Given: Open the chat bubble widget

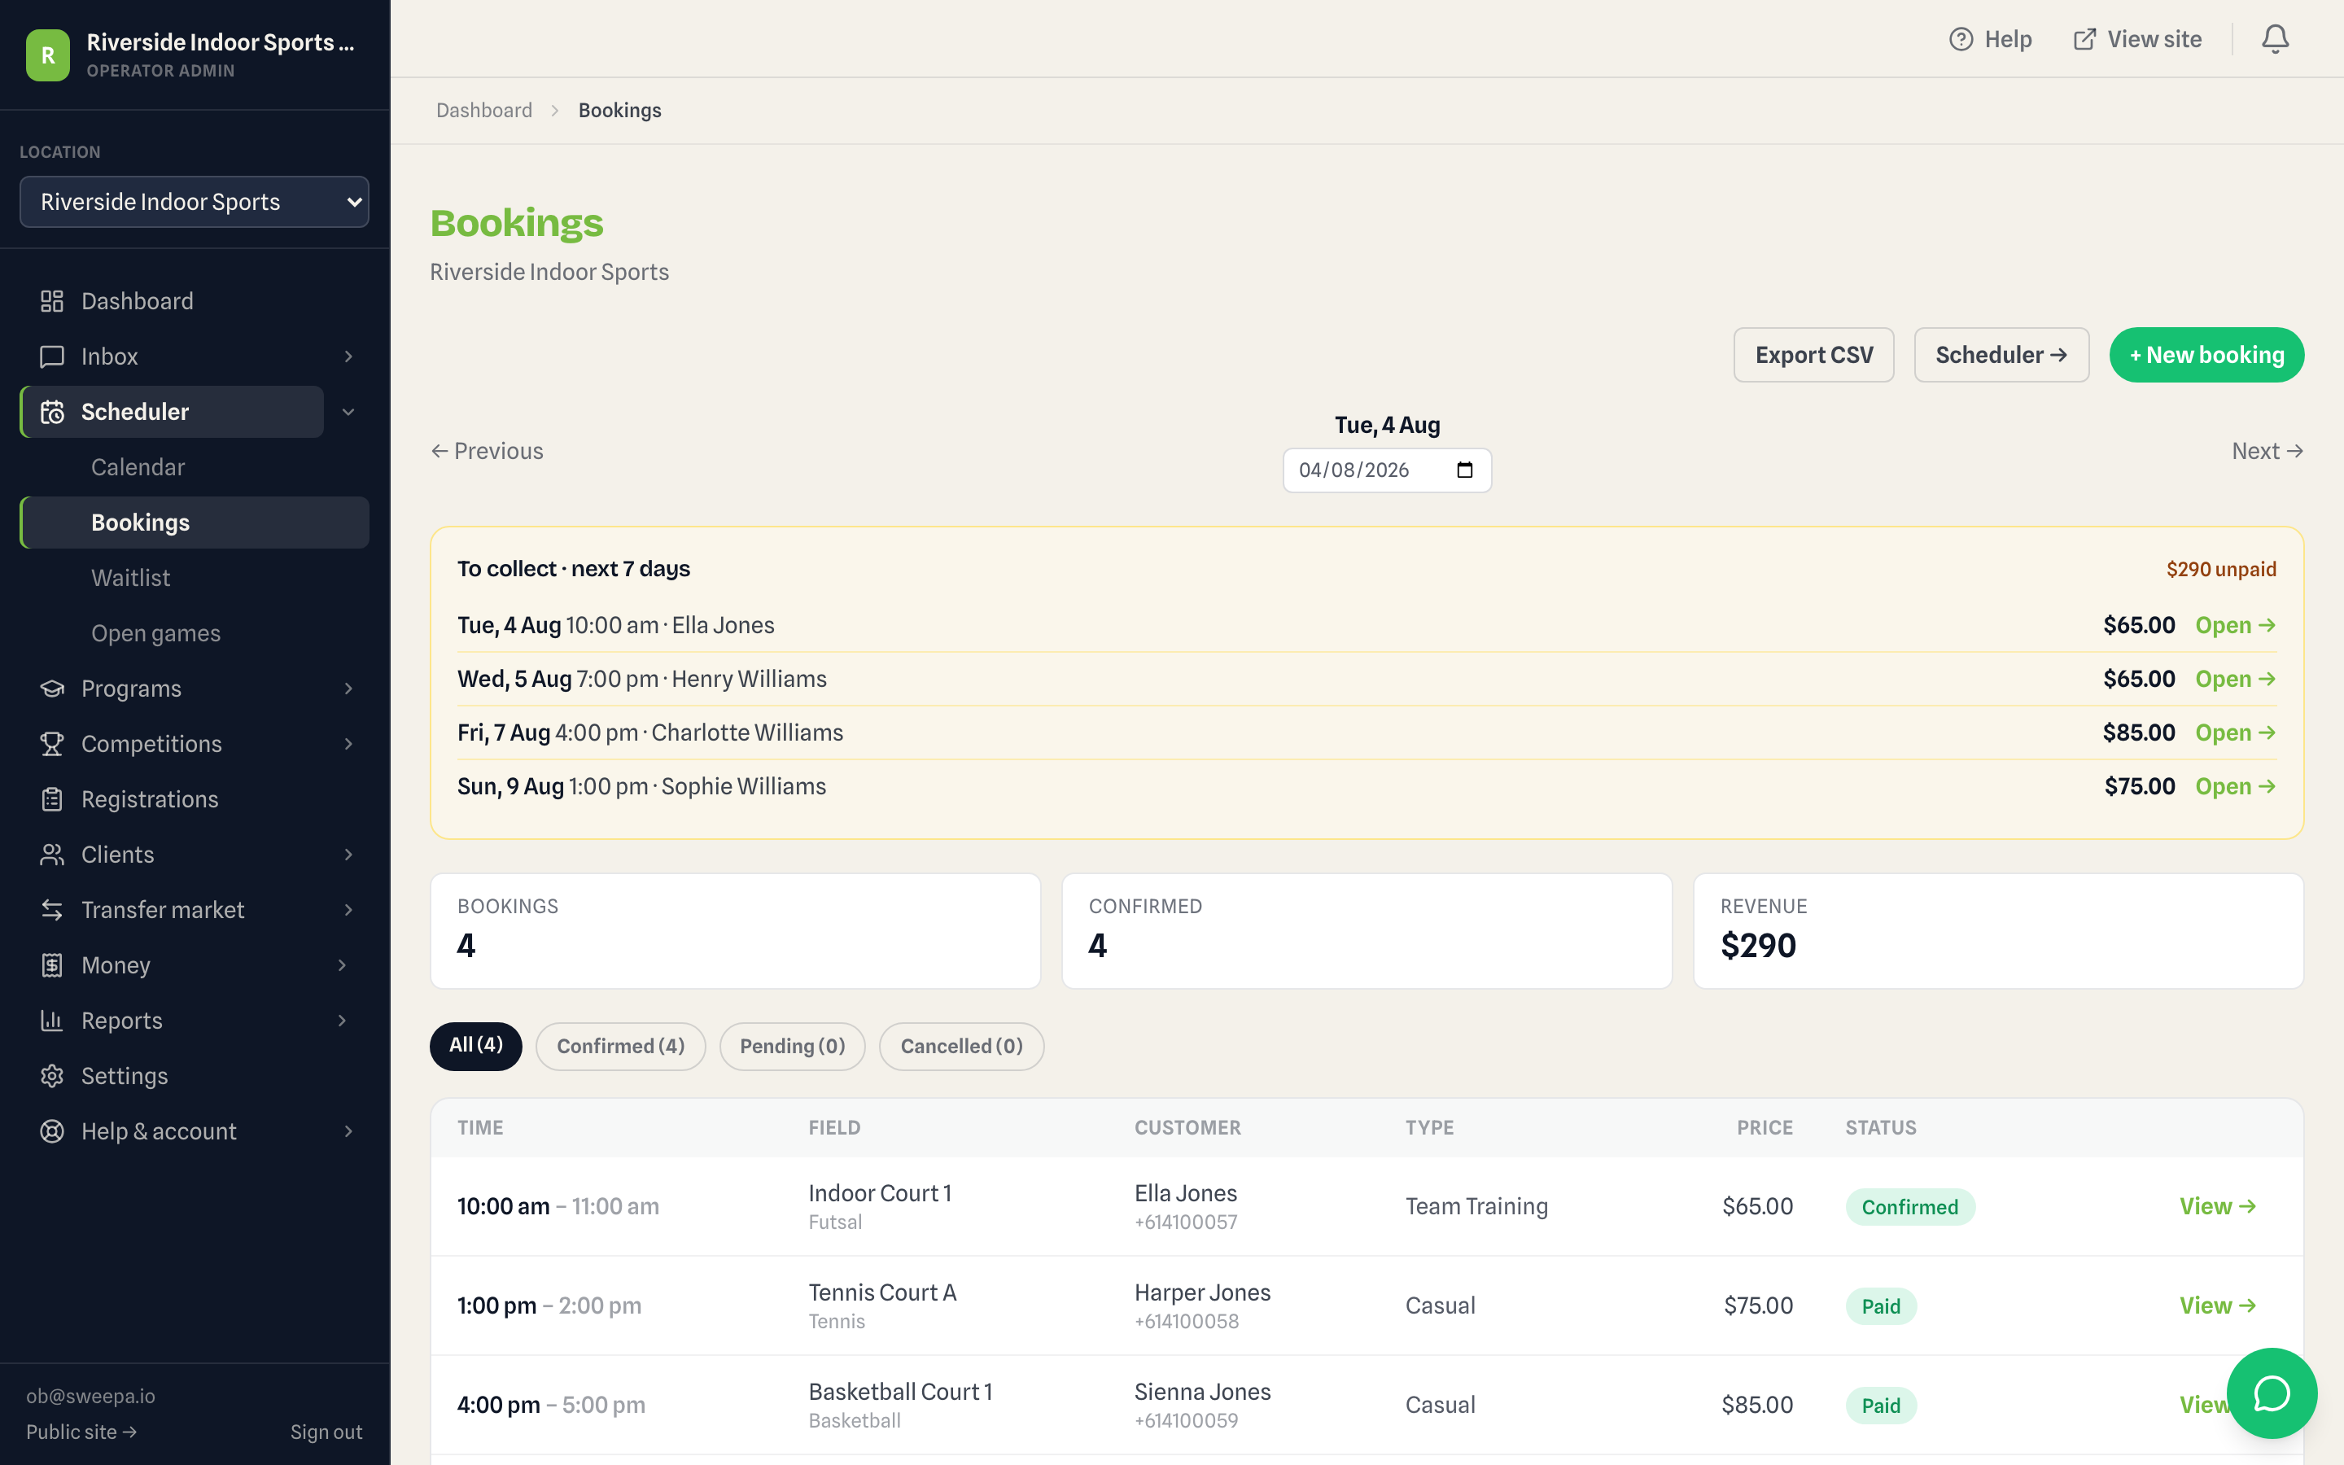Looking at the screenshot, I should [x=2272, y=1393].
